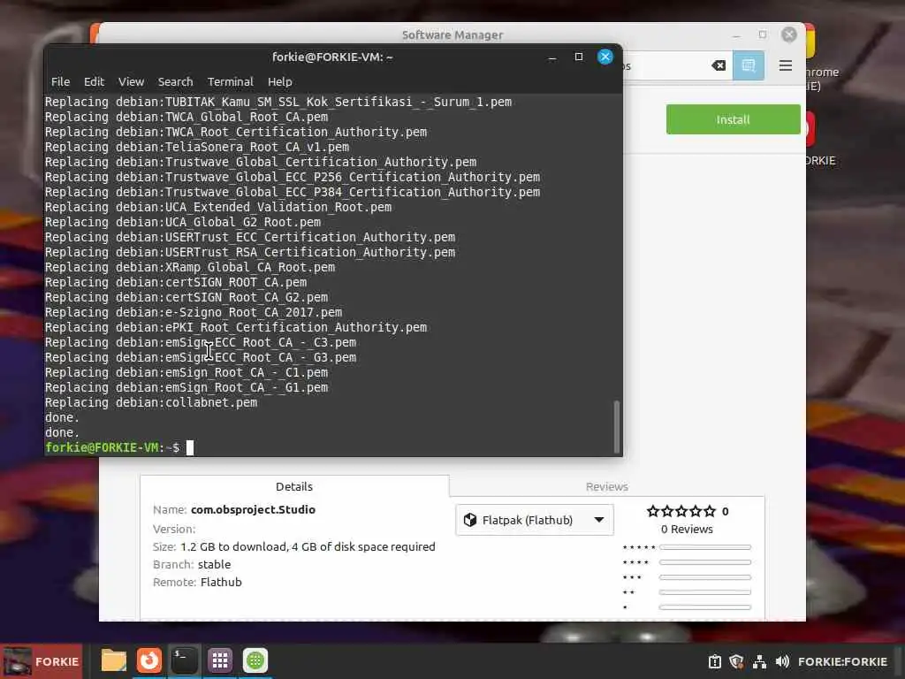This screenshot has width=905, height=679.
Task: Click the security shield tray icon
Action: pyautogui.click(x=736, y=661)
